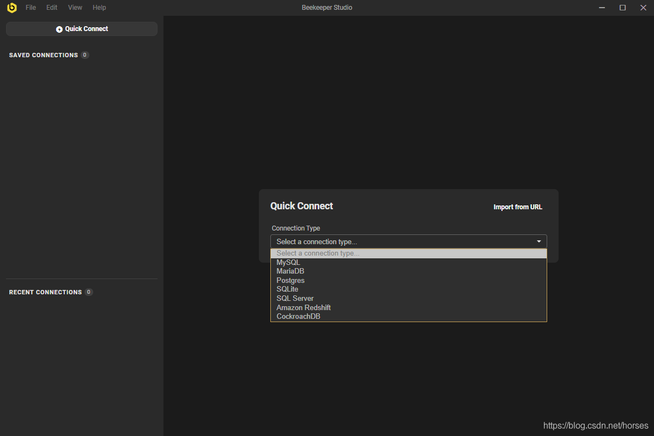Image resolution: width=654 pixels, height=436 pixels.
Task: Select MariaDB connection type
Action: pos(290,271)
